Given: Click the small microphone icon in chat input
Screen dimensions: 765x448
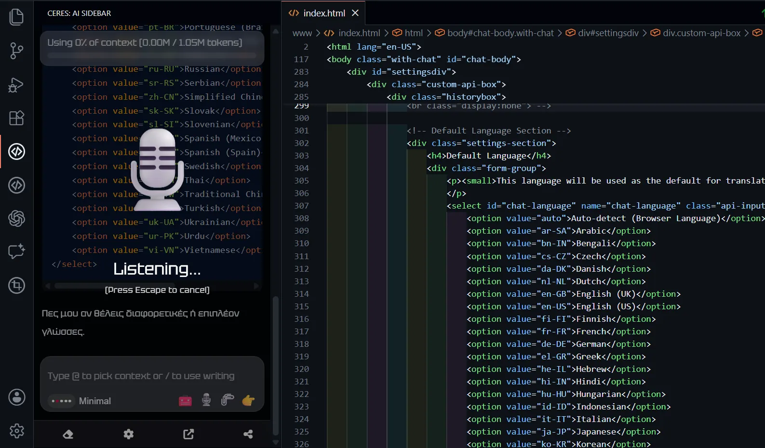Looking at the screenshot, I should 206,400.
